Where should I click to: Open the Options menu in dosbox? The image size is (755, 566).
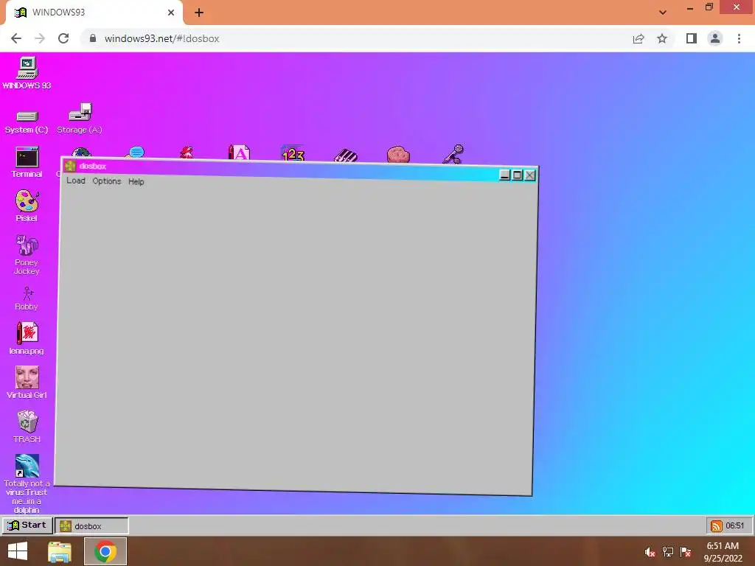pyautogui.click(x=107, y=181)
